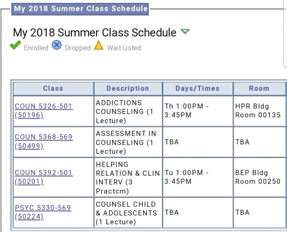Click the Helping Relation & Clin Interv cell
The image size is (287, 232).
pyautogui.click(x=128, y=177)
